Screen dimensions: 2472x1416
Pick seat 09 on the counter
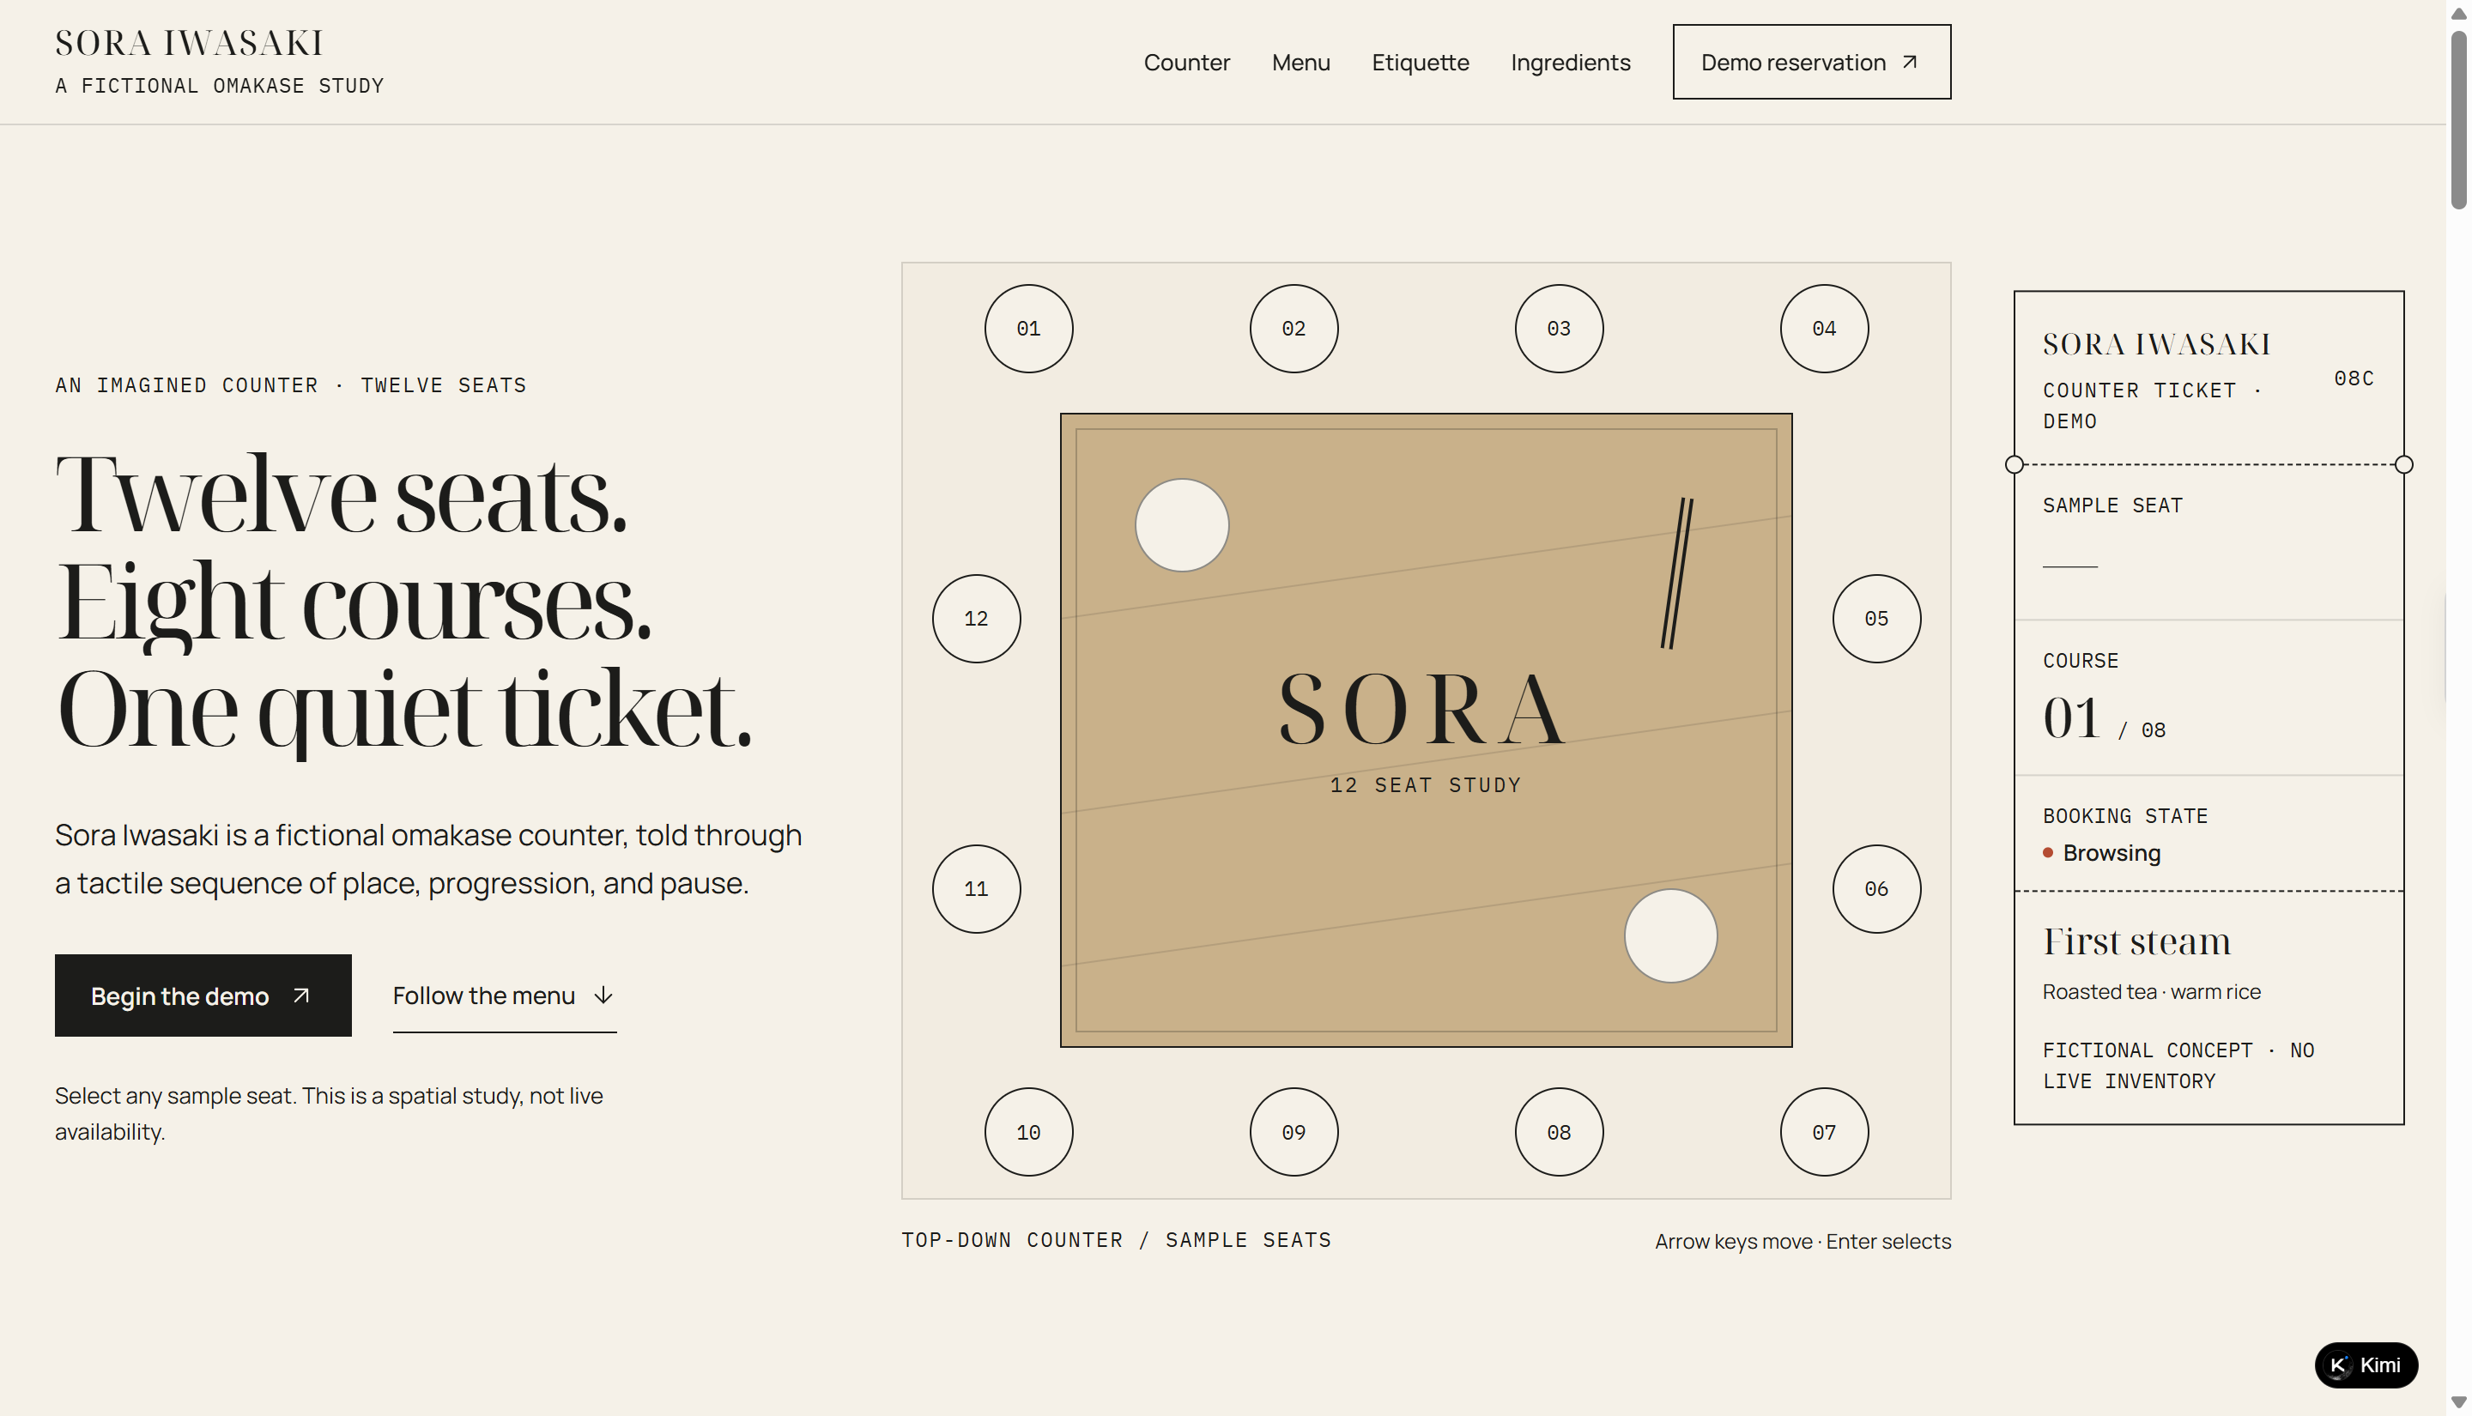(1294, 1132)
